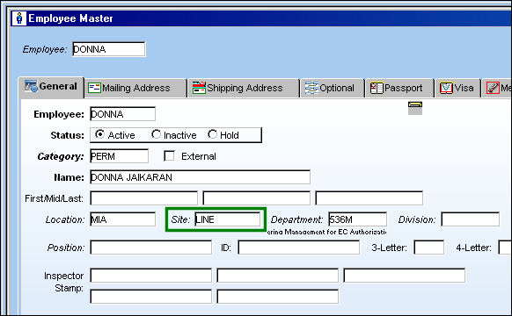Select the Inactive status radio button

click(156, 134)
